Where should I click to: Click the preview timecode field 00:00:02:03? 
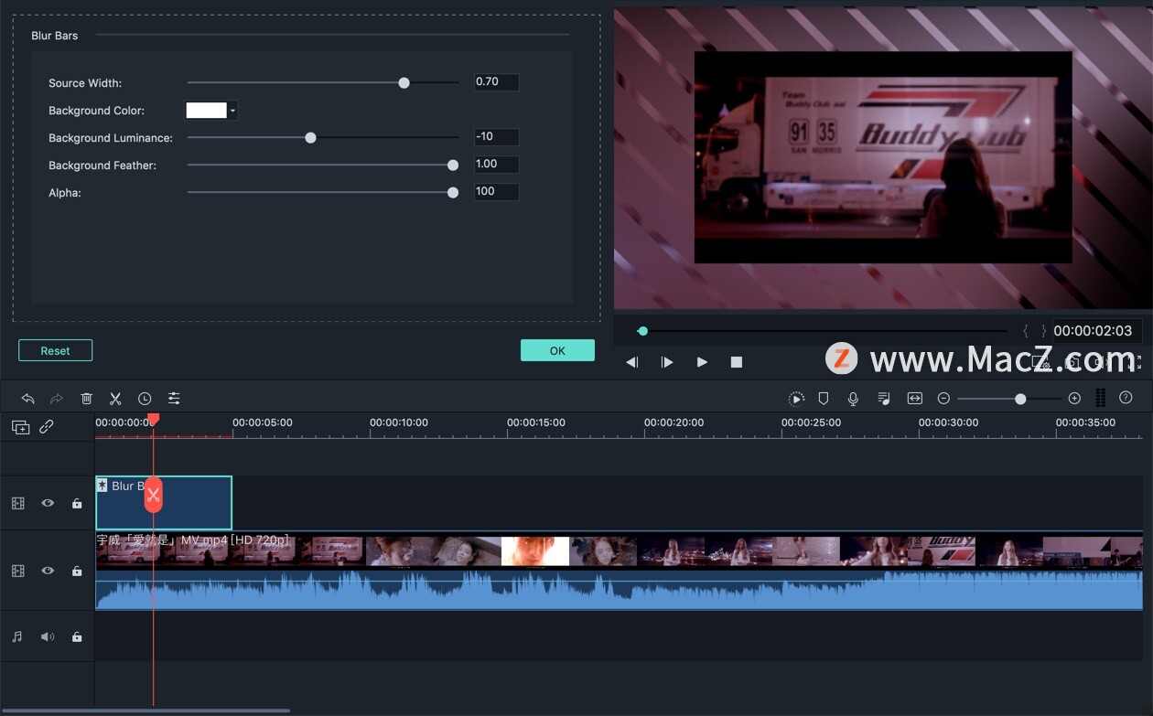(1096, 331)
